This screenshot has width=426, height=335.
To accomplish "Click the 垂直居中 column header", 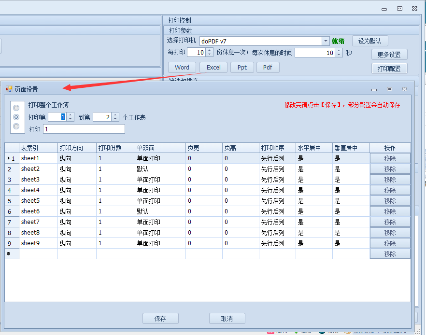I will point(351,148).
